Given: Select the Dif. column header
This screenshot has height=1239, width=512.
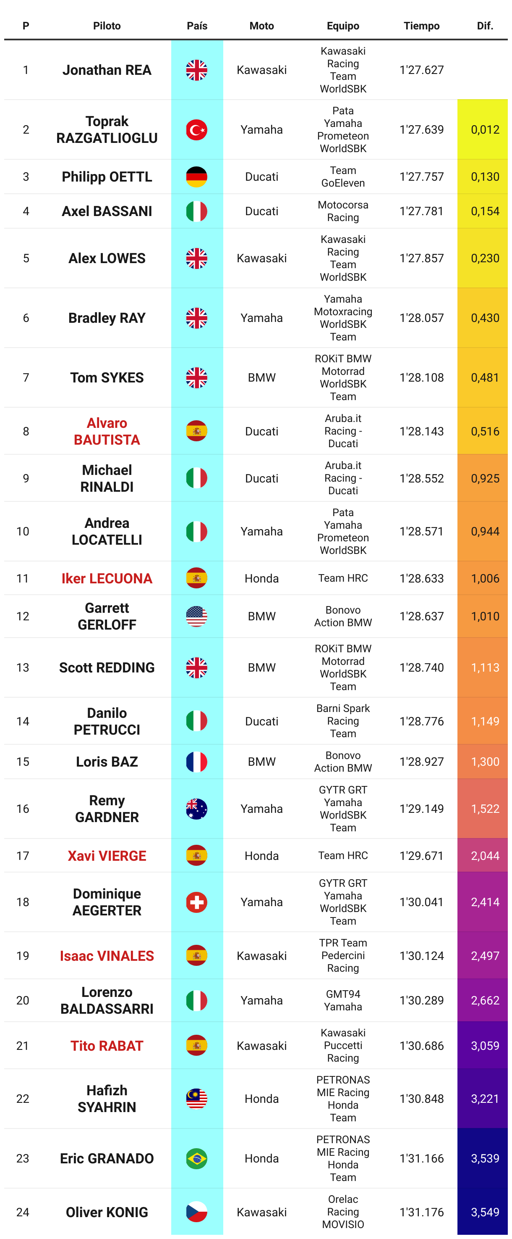Looking at the screenshot, I should tap(485, 26).
